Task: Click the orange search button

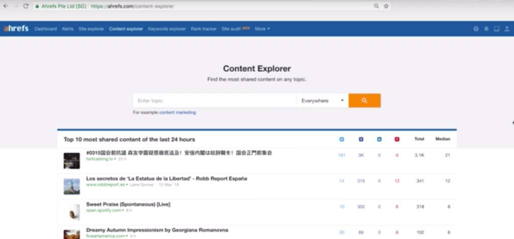Action: [x=364, y=101]
